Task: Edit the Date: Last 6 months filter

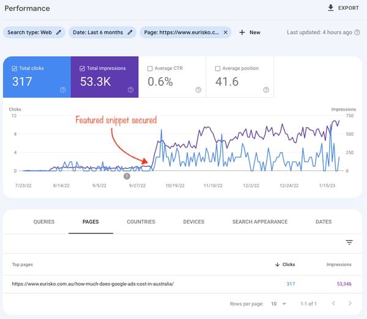Action: (x=130, y=32)
